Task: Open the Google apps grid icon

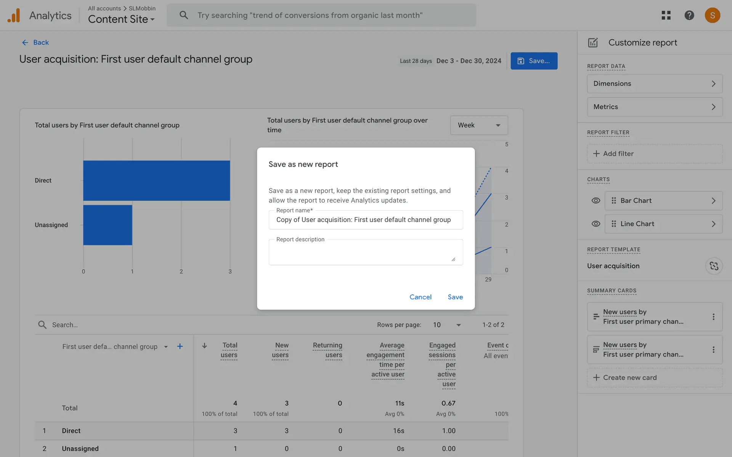Action: [666, 15]
